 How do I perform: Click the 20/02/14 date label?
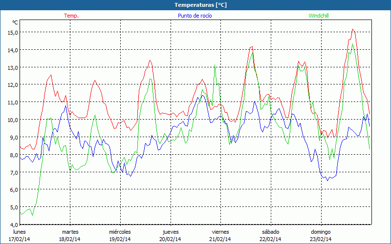click(x=171, y=239)
